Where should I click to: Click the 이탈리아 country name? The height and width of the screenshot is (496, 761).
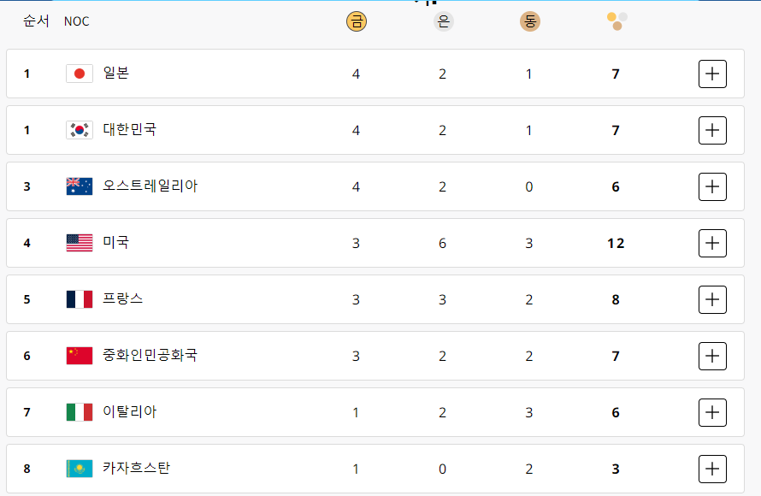[130, 412]
